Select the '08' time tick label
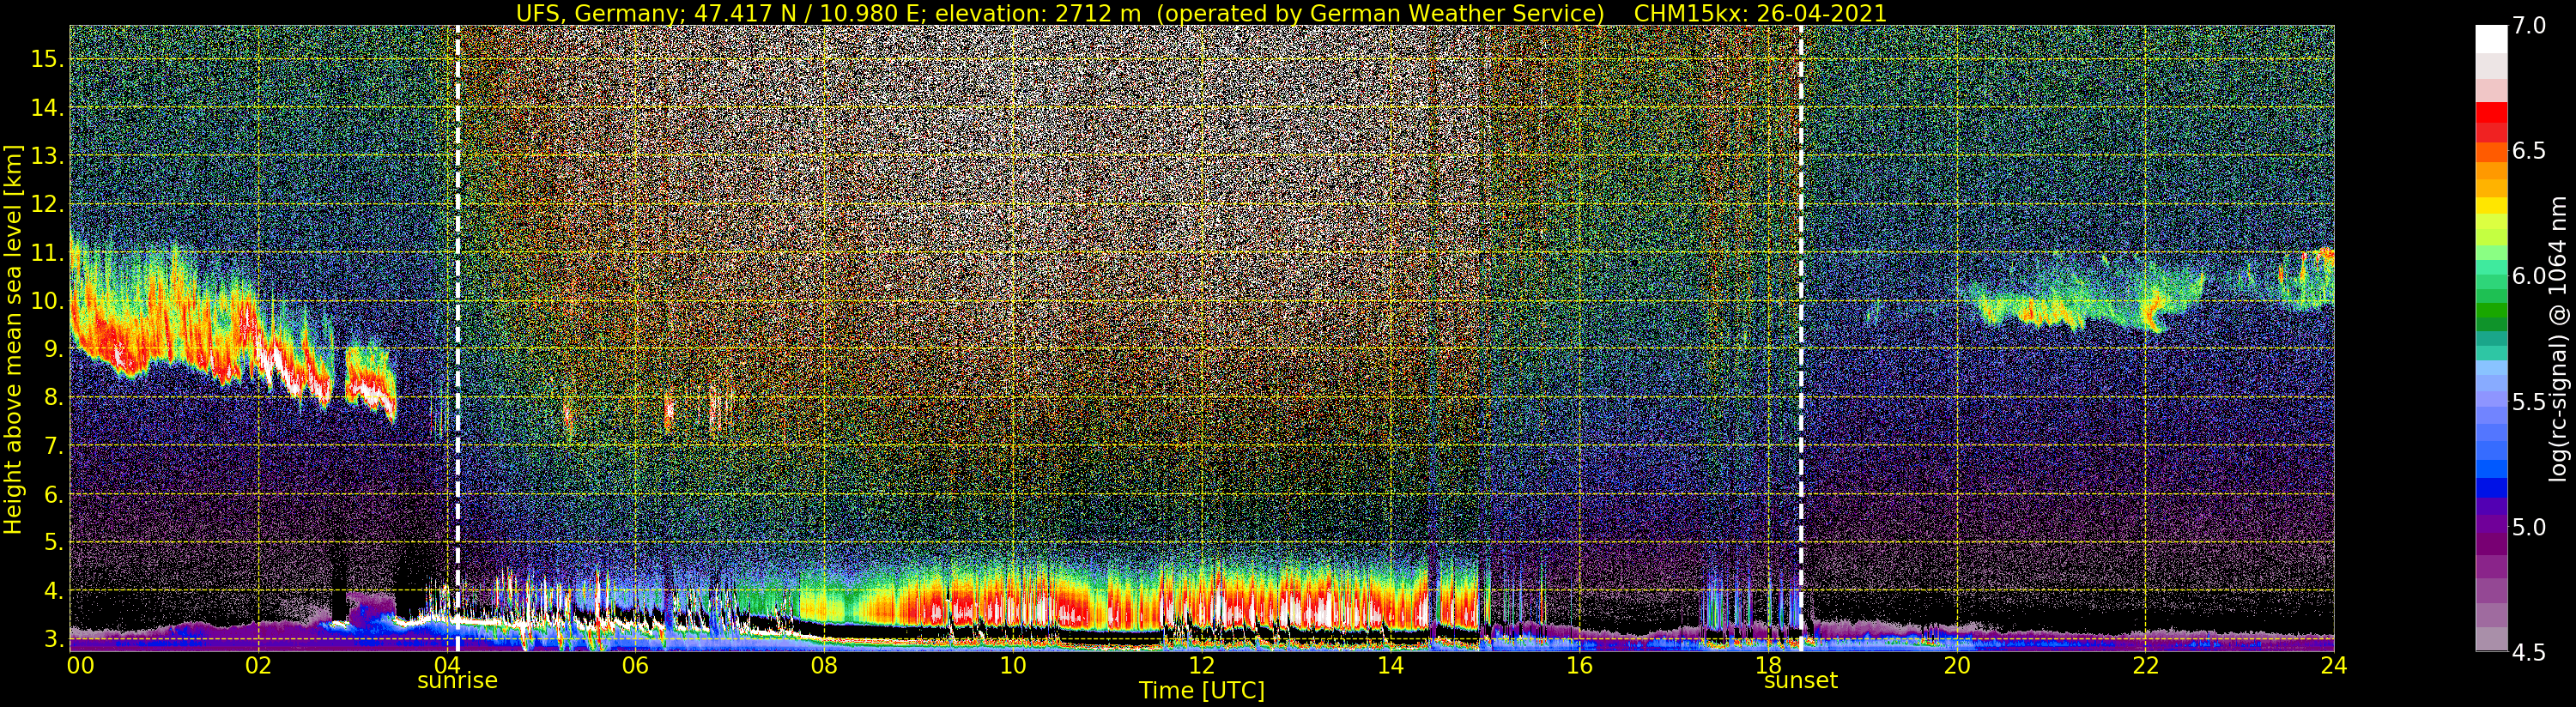 [824, 665]
